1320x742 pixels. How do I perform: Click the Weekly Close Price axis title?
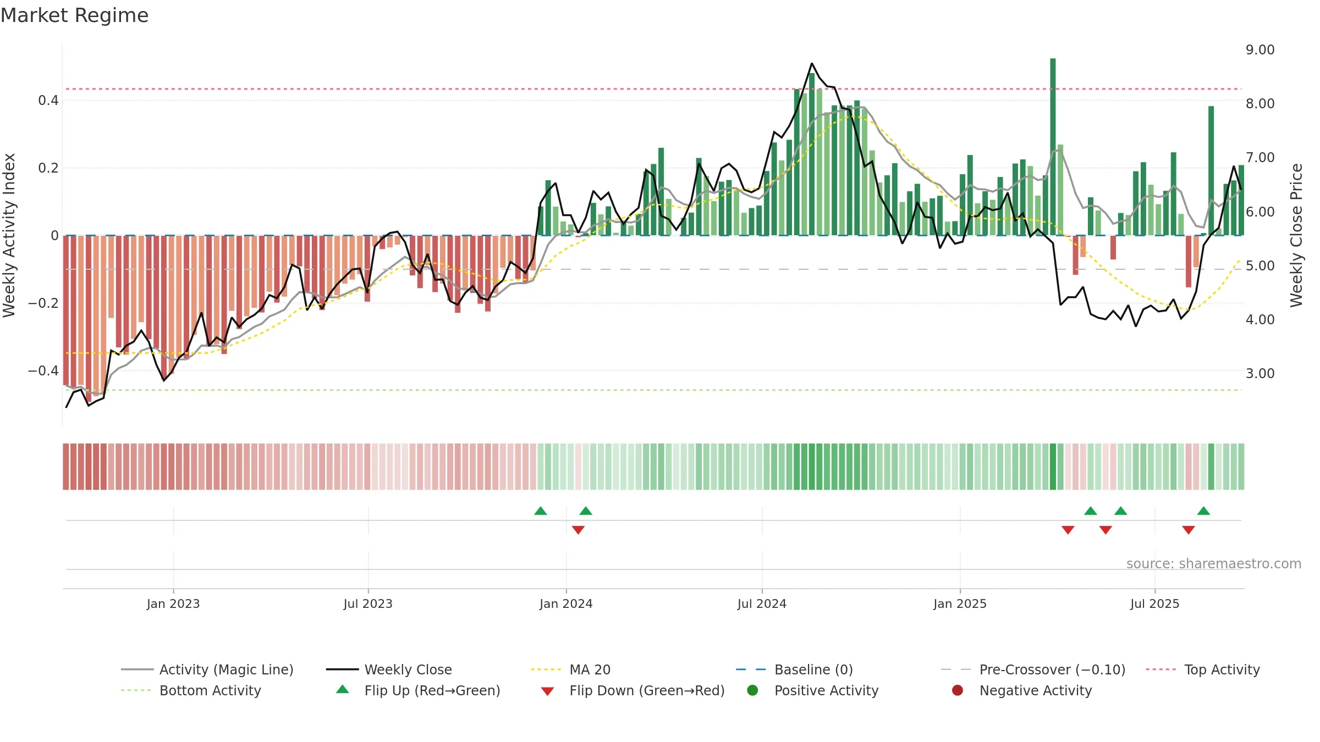point(1296,235)
